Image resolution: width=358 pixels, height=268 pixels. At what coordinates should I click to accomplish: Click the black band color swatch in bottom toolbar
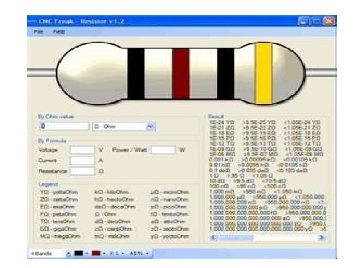[x=79, y=253]
